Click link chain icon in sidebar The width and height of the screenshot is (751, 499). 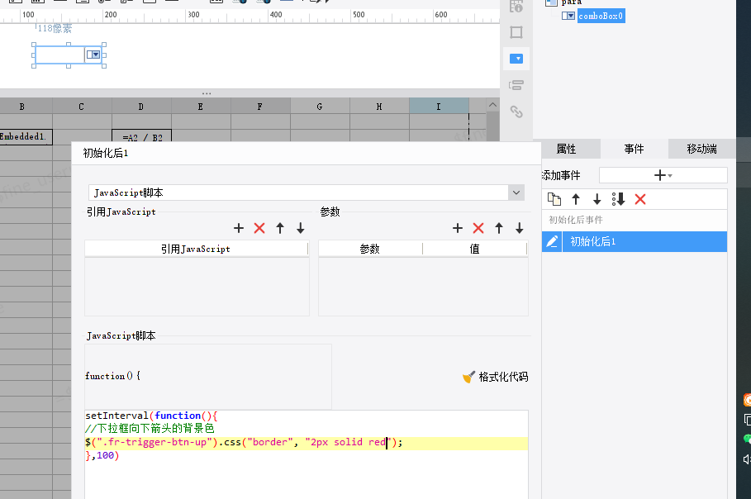point(516,112)
